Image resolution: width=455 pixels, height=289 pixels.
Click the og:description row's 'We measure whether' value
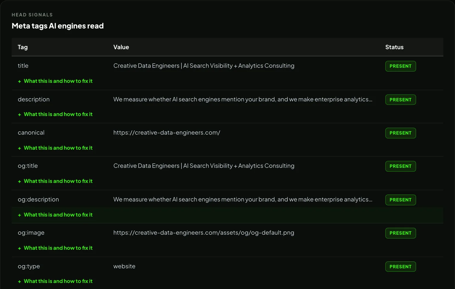point(243,200)
